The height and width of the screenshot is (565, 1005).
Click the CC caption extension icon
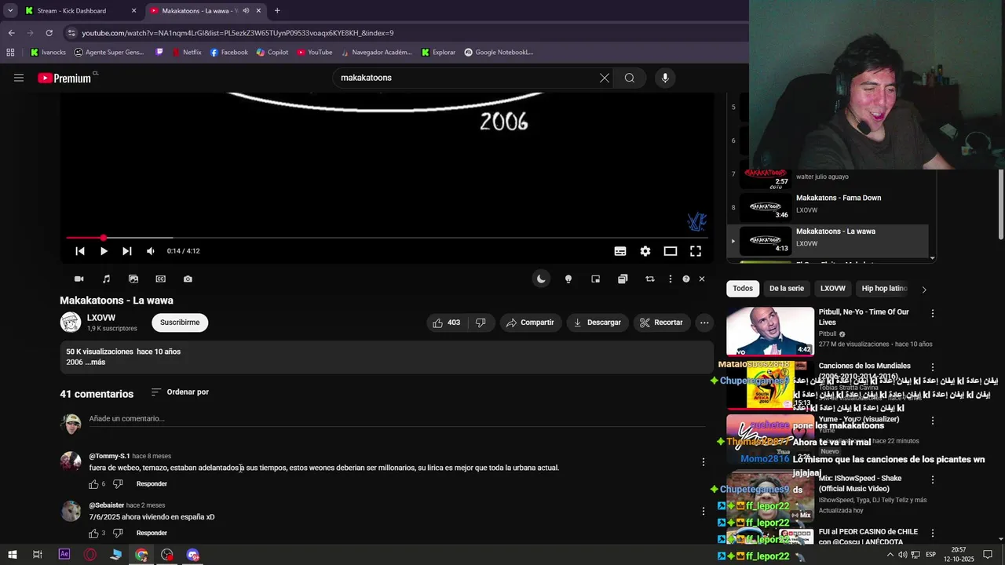[x=161, y=279]
